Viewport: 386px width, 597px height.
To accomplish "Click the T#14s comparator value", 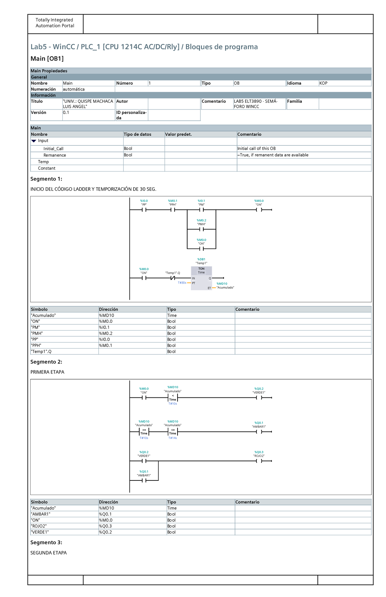I will tap(173, 438).
